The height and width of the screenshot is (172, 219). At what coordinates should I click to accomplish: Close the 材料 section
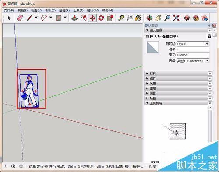210,74
